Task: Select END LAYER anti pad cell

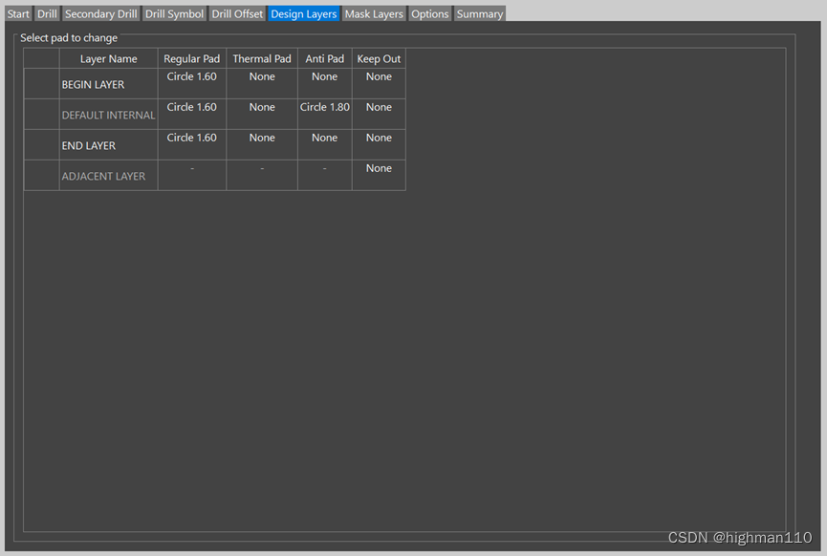Action: (325, 144)
